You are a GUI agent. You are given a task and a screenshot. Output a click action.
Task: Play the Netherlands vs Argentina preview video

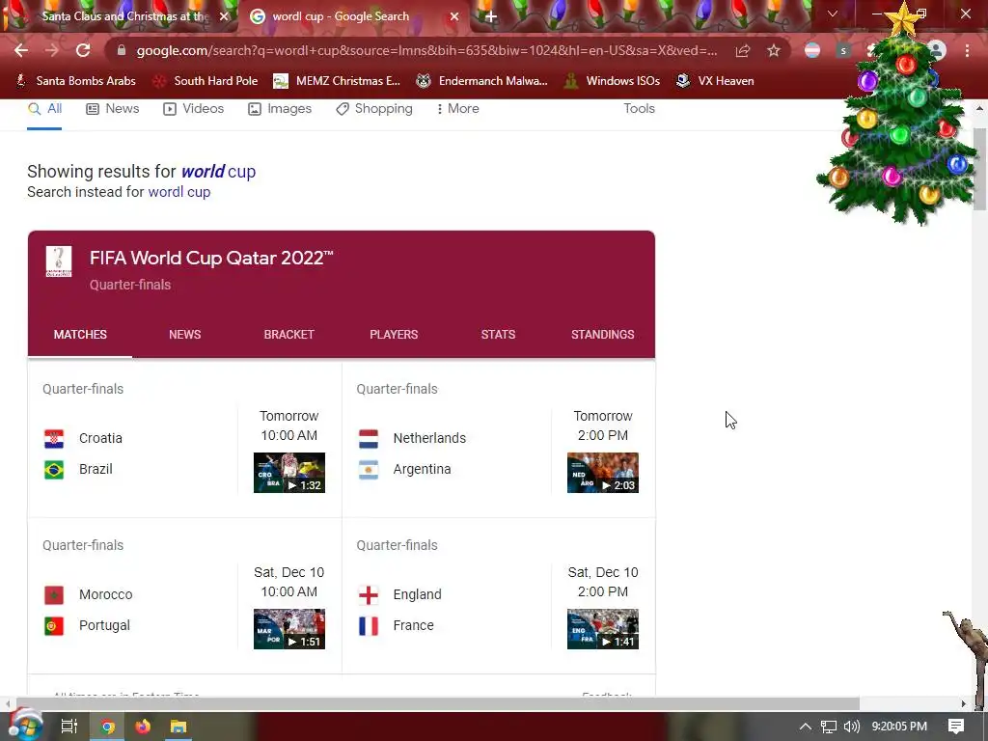603,473
